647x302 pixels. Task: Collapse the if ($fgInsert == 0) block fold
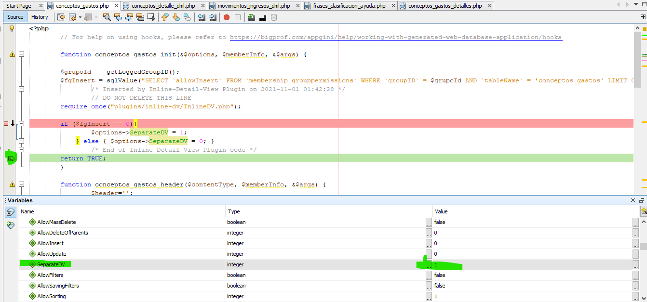[21, 124]
